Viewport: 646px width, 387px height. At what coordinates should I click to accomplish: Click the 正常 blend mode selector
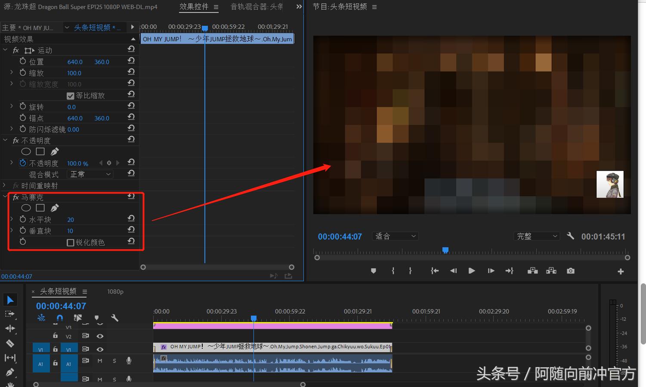click(x=89, y=174)
